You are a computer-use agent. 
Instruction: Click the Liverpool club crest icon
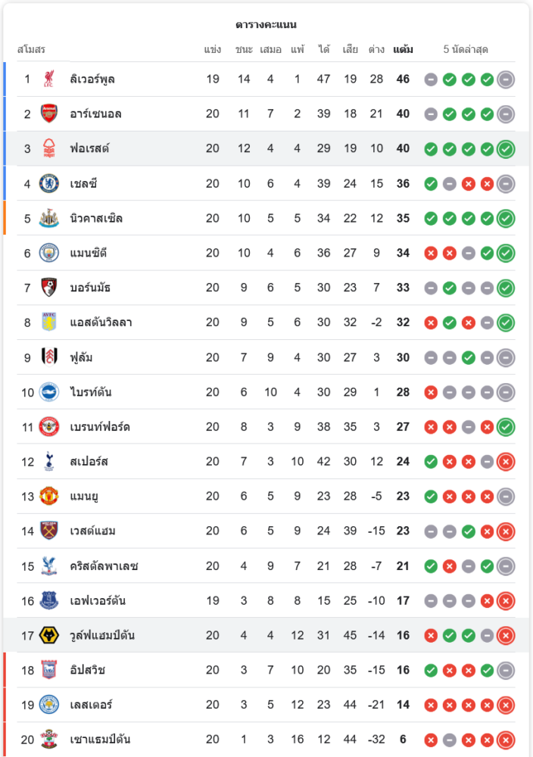click(x=49, y=79)
